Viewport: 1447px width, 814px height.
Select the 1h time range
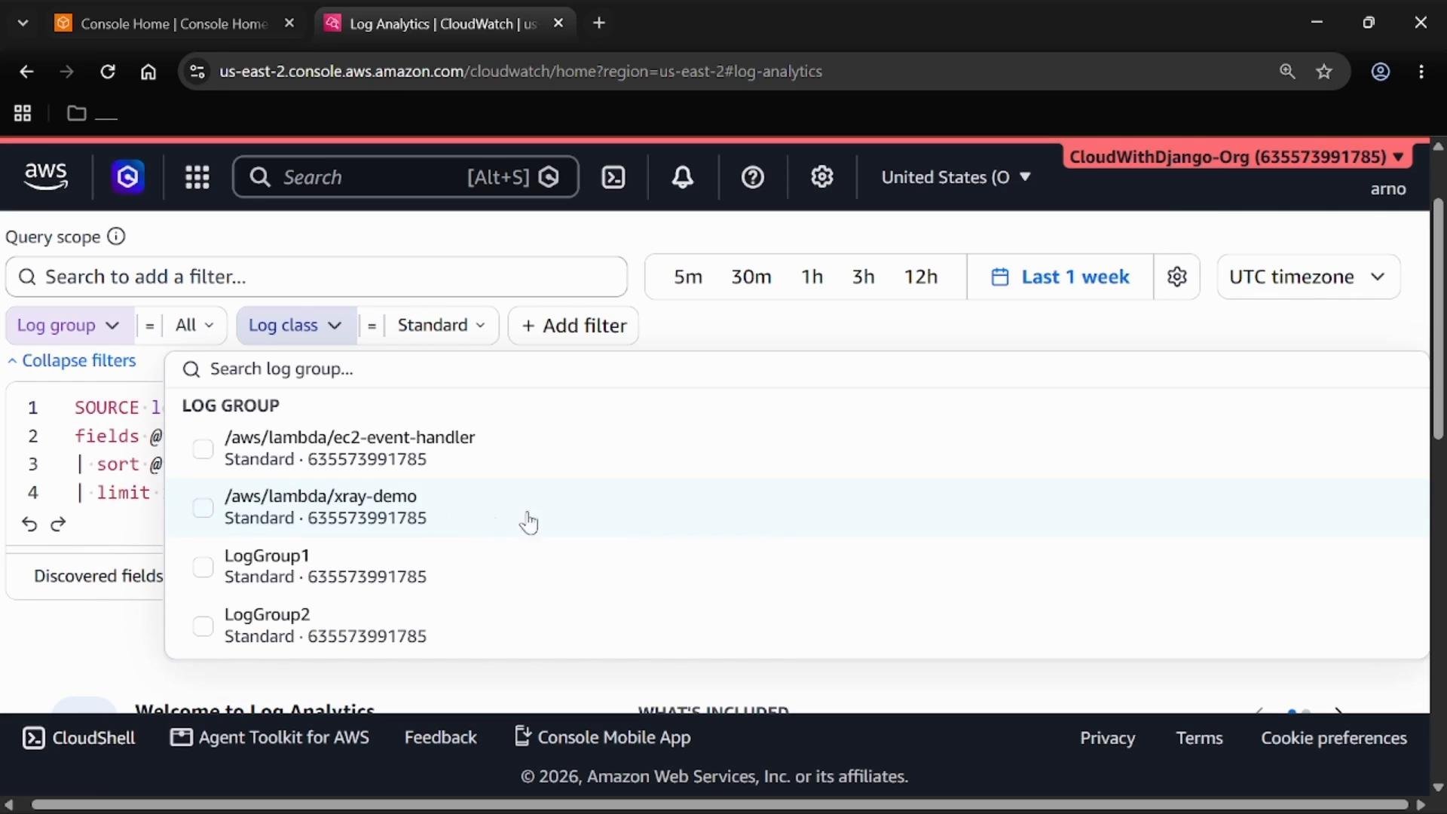point(812,277)
